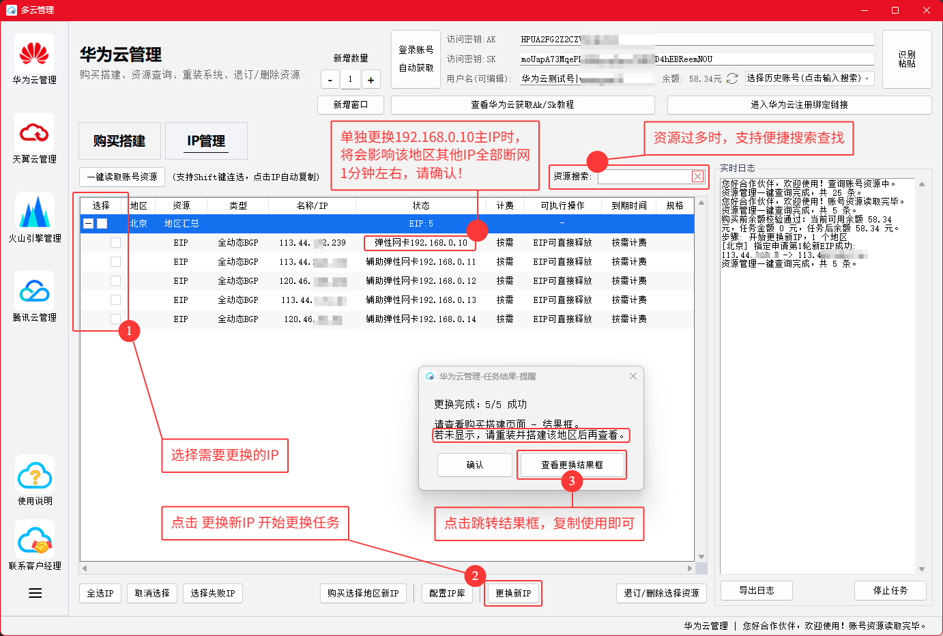Check the box for EIP row 192.168.0.12
Image resolution: width=943 pixels, height=636 pixels.
point(115,280)
